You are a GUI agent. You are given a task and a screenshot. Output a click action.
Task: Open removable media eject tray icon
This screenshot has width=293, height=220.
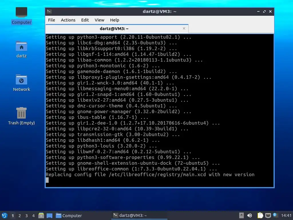(x=241, y=215)
